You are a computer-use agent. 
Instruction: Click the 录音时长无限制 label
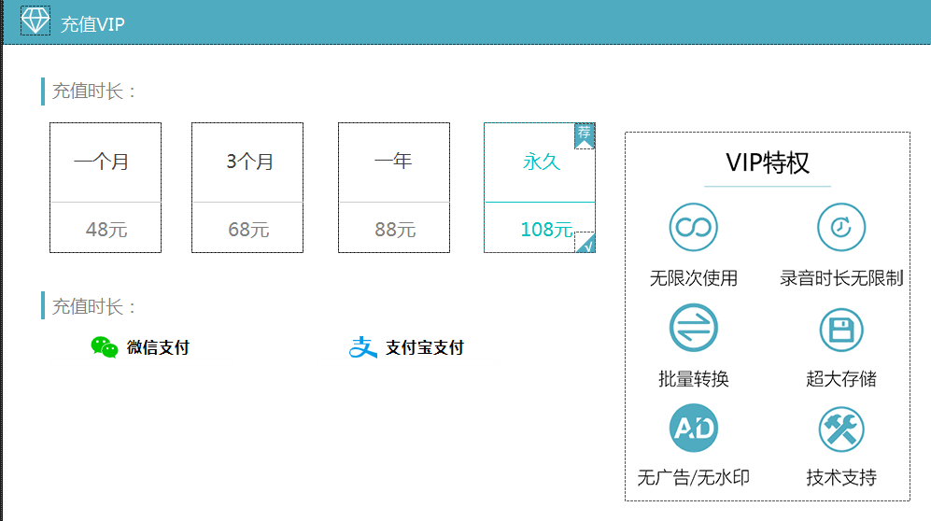[841, 277]
